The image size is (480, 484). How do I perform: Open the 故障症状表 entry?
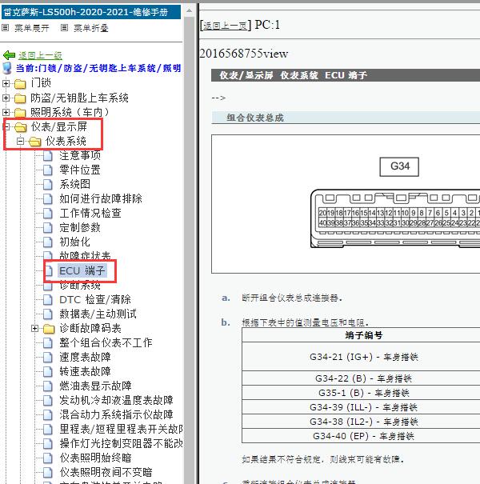(x=85, y=256)
